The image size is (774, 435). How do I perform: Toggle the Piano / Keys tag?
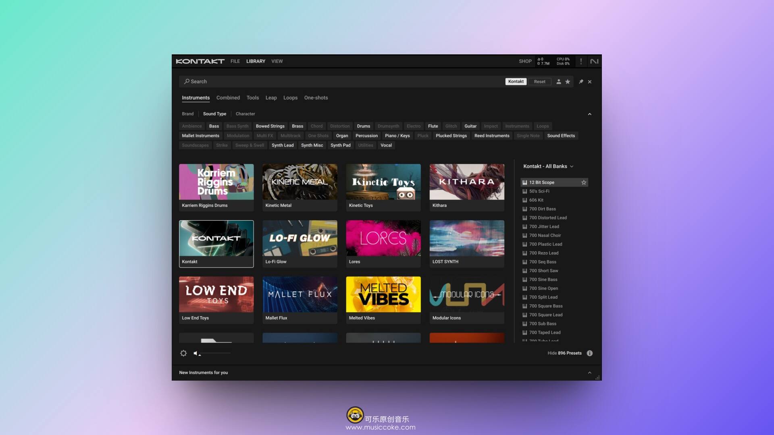397,136
